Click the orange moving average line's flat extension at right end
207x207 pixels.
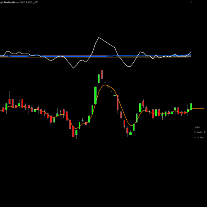click(x=198, y=108)
